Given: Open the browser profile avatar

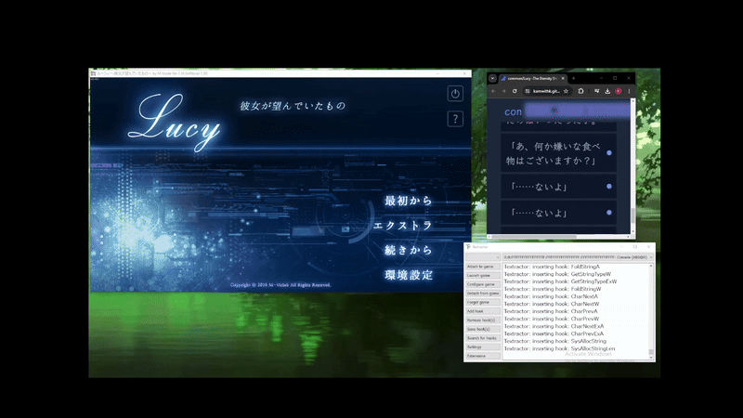Looking at the screenshot, I should pyautogui.click(x=619, y=91).
